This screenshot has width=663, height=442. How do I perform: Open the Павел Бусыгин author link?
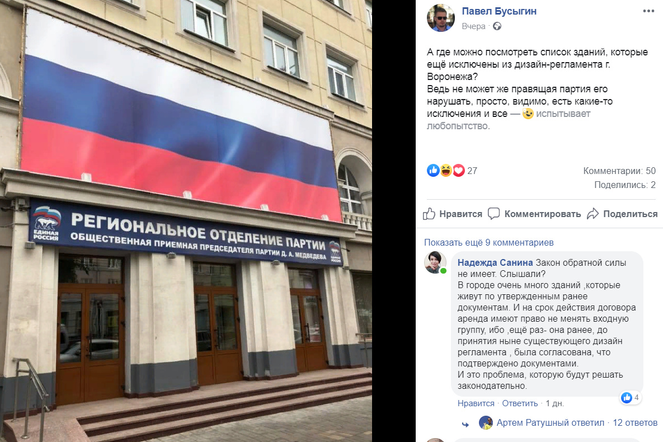point(499,11)
